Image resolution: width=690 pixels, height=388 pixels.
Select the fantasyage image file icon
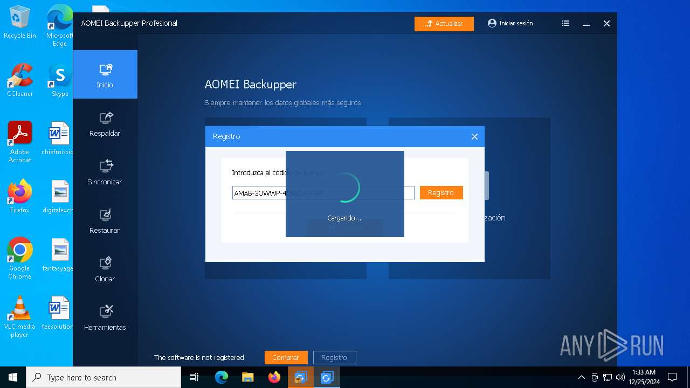click(58, 255)
